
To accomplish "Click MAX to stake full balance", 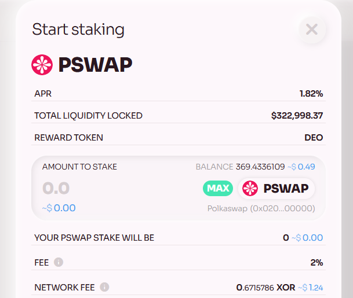I will [x=218, y=188].
